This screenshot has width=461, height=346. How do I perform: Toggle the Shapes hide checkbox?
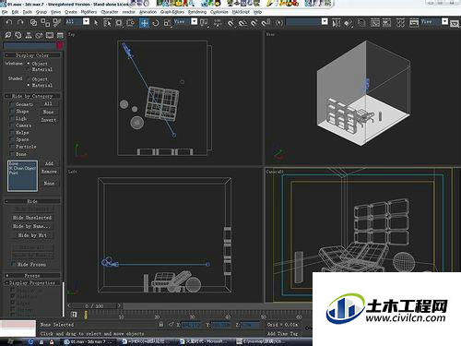(x=12, y=112)
